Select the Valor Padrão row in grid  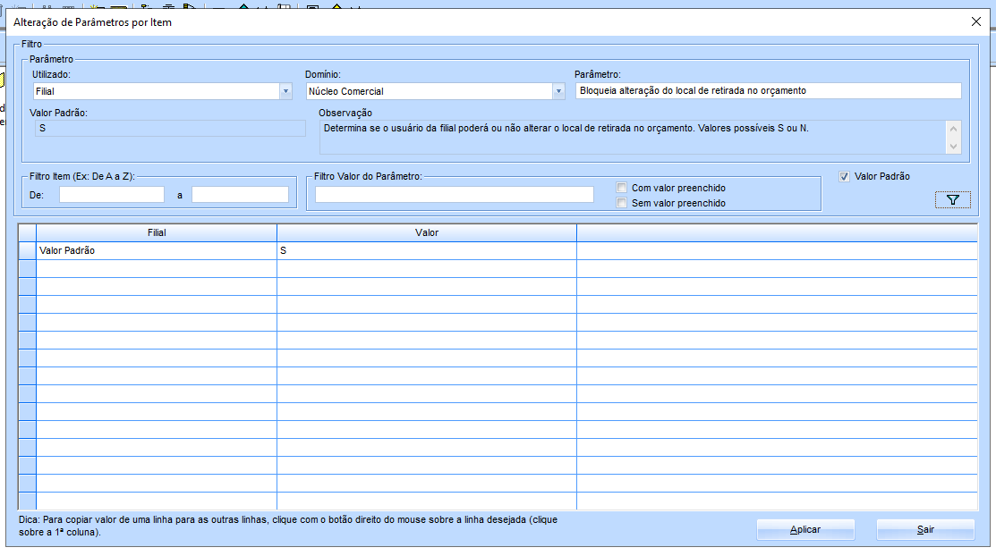click(157, 251)
